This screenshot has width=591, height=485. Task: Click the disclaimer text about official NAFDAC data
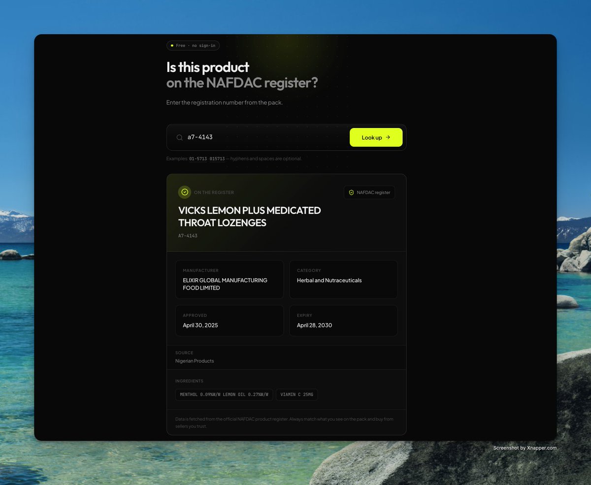click(284, 422)
